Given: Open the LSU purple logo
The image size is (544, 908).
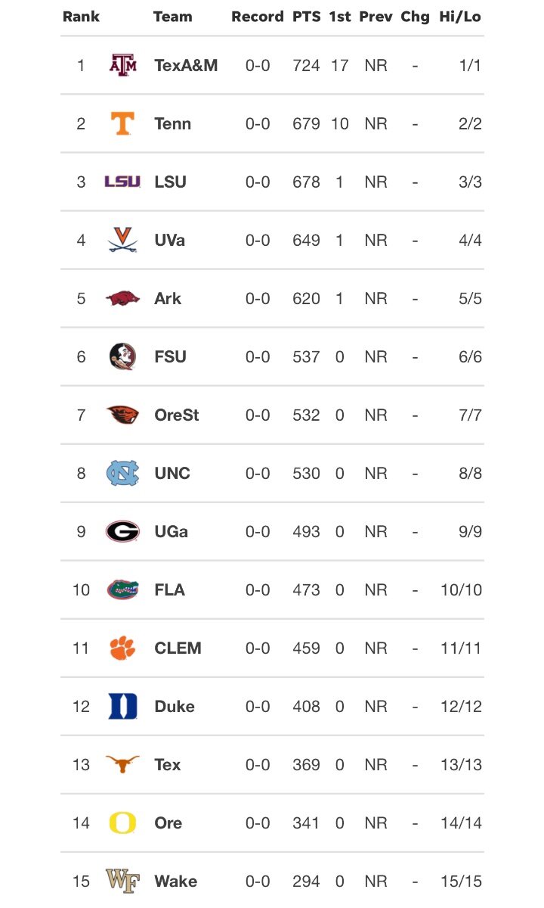Looking at the screenshot, I should [x=122, y=182].
